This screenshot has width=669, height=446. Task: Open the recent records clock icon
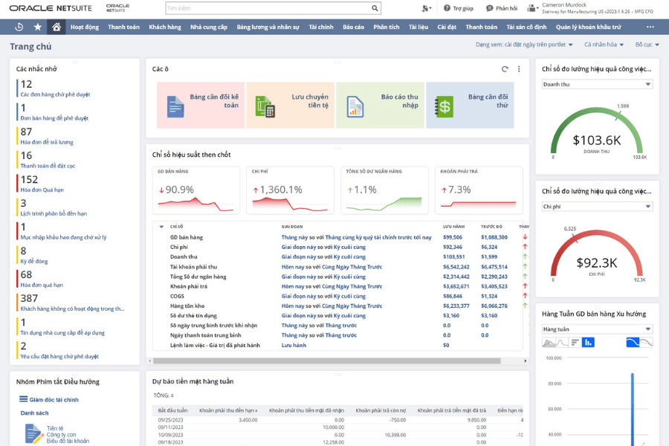(19, 27)
